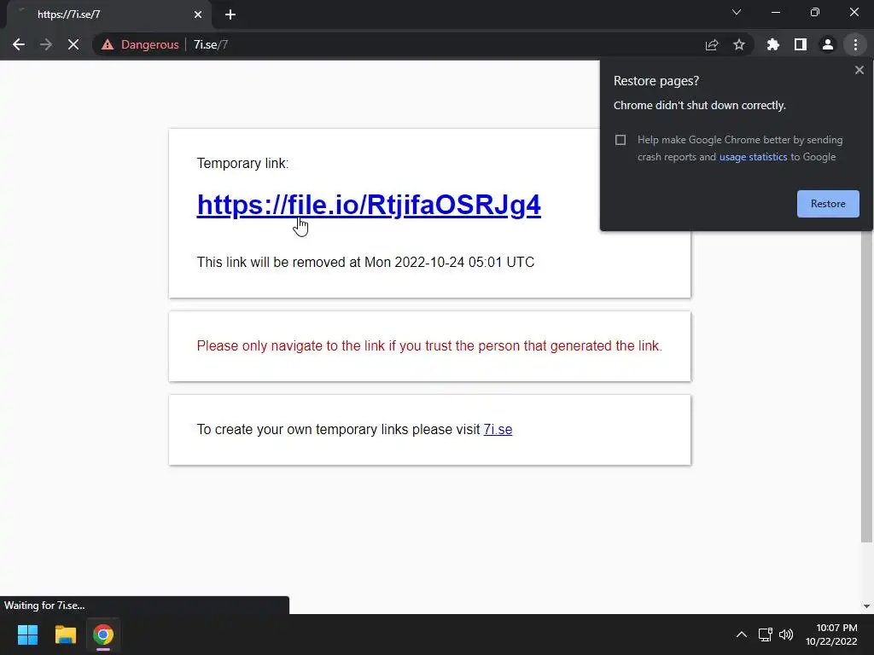Dismiss the Restore pages popup
Viewport: 874px width, 655px height.
point(859,70)
